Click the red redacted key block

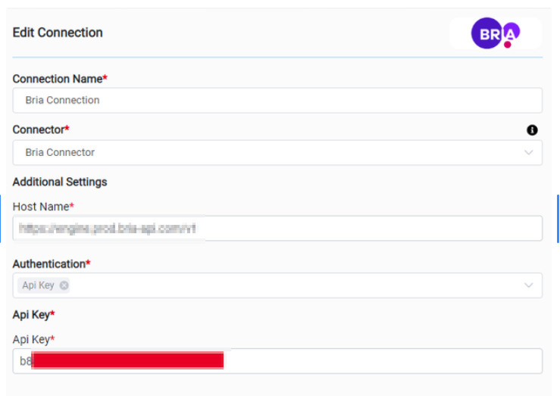click(129, 360)
